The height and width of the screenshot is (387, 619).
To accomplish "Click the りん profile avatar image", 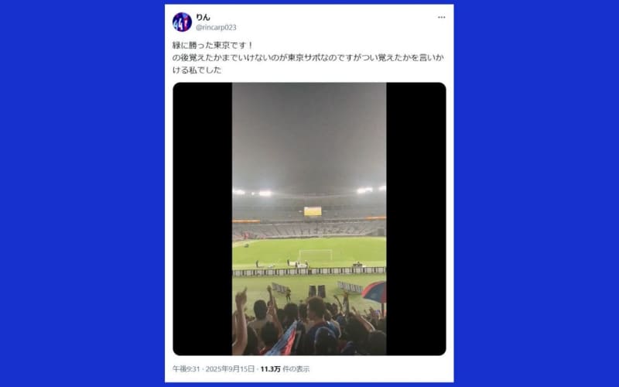I will [x=182, y=22].
